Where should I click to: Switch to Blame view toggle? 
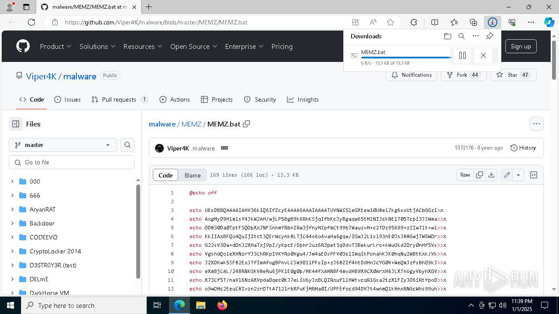tap(193, 175)
